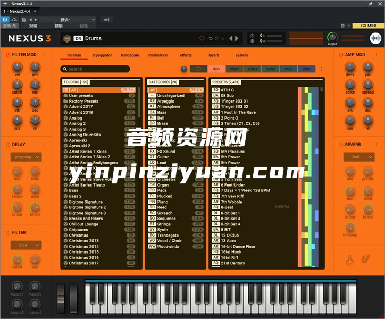Viewport: 385px width, 319px height.
Task: Click the undo arrow in preset bar
Action: coord(211,39)
